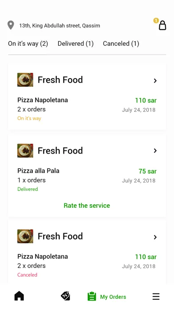
Task: Click the King Abdullah street address text
Action: click(x=59, y=26)
